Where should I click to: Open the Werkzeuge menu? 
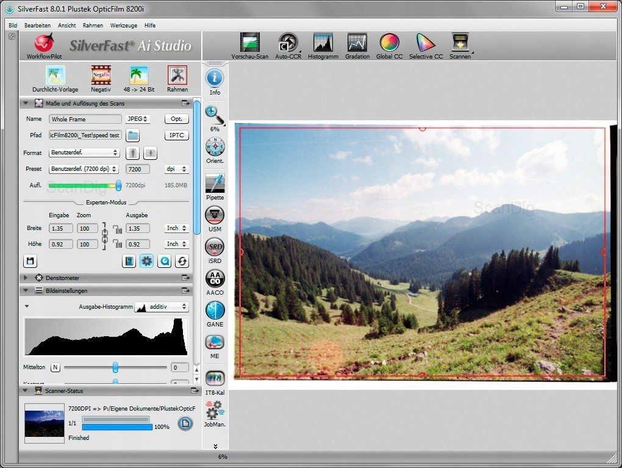tap(124, 26)
